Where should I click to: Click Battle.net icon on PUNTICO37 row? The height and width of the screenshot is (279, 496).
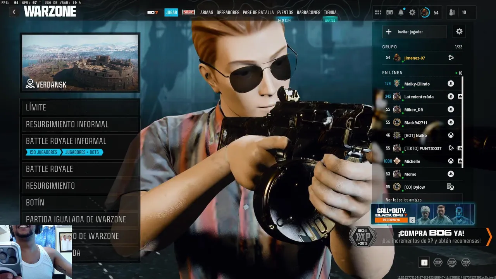click(451, 148)
